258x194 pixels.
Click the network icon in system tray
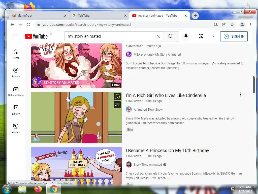tap(233, 189)
